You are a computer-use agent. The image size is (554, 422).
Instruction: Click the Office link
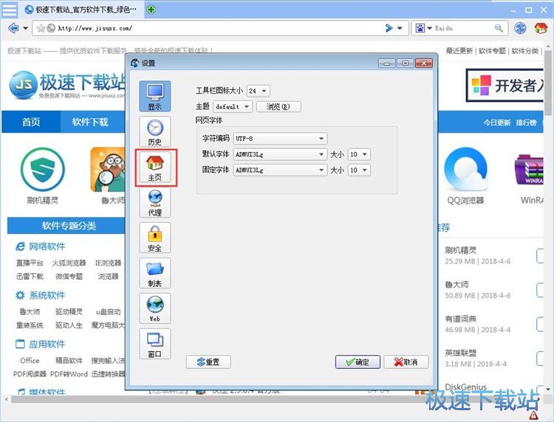[x=30, y=360]
